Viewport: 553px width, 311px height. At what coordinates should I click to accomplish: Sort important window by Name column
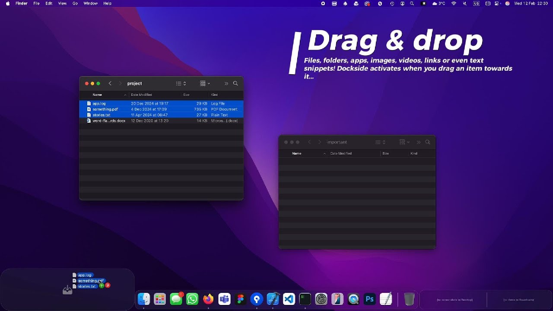click(296, 153)
